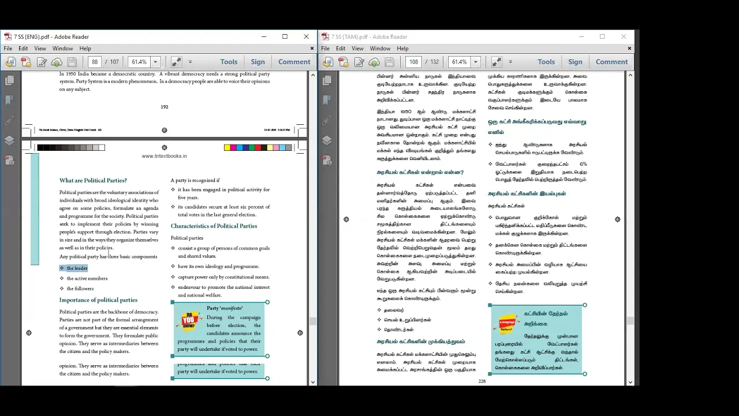Open View menu in ENG reader
Image resolution: width=739 pixels, height=416 pixels.
click(x=40, y=49)
